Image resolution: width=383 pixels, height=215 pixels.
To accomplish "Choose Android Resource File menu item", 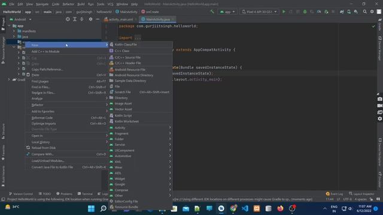I will 141,69.
